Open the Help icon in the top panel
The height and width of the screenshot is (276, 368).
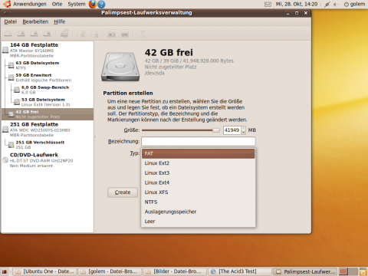click(x=101, y=4)
